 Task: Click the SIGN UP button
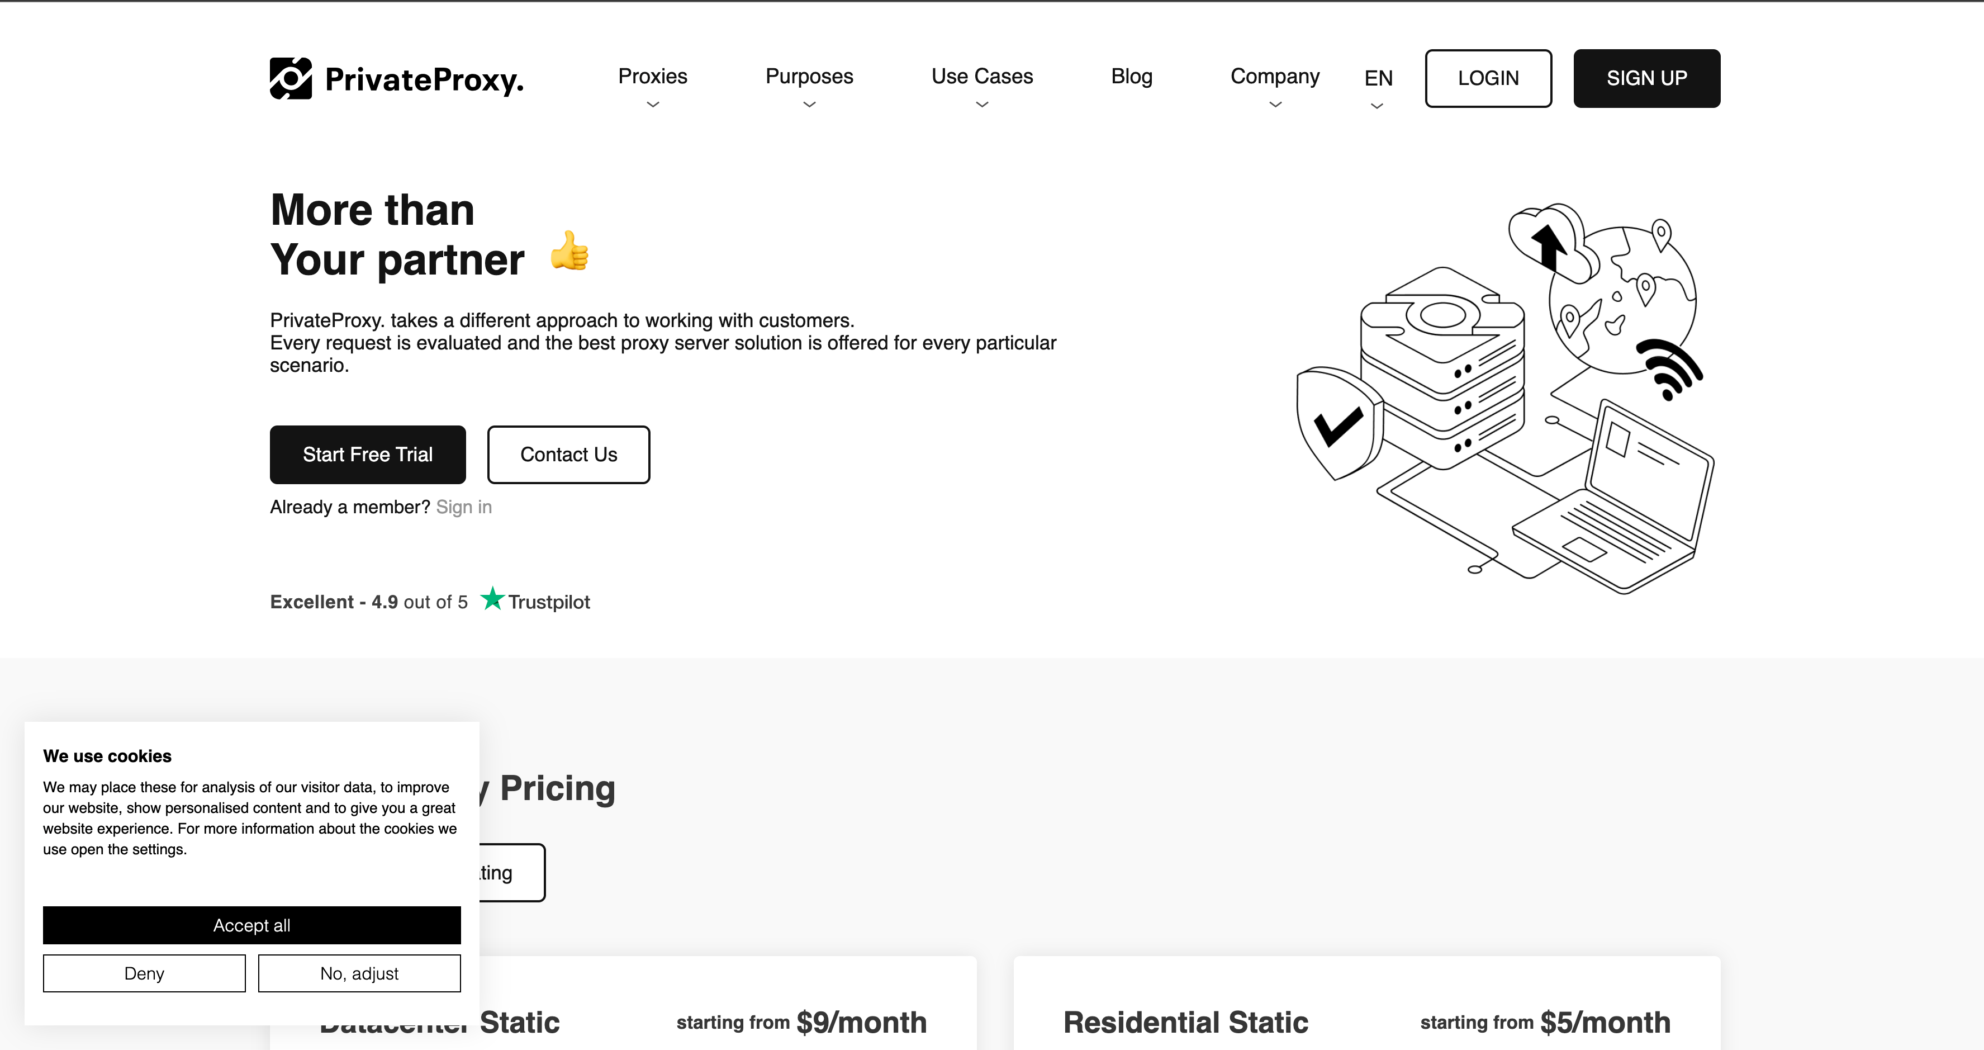1646,79
